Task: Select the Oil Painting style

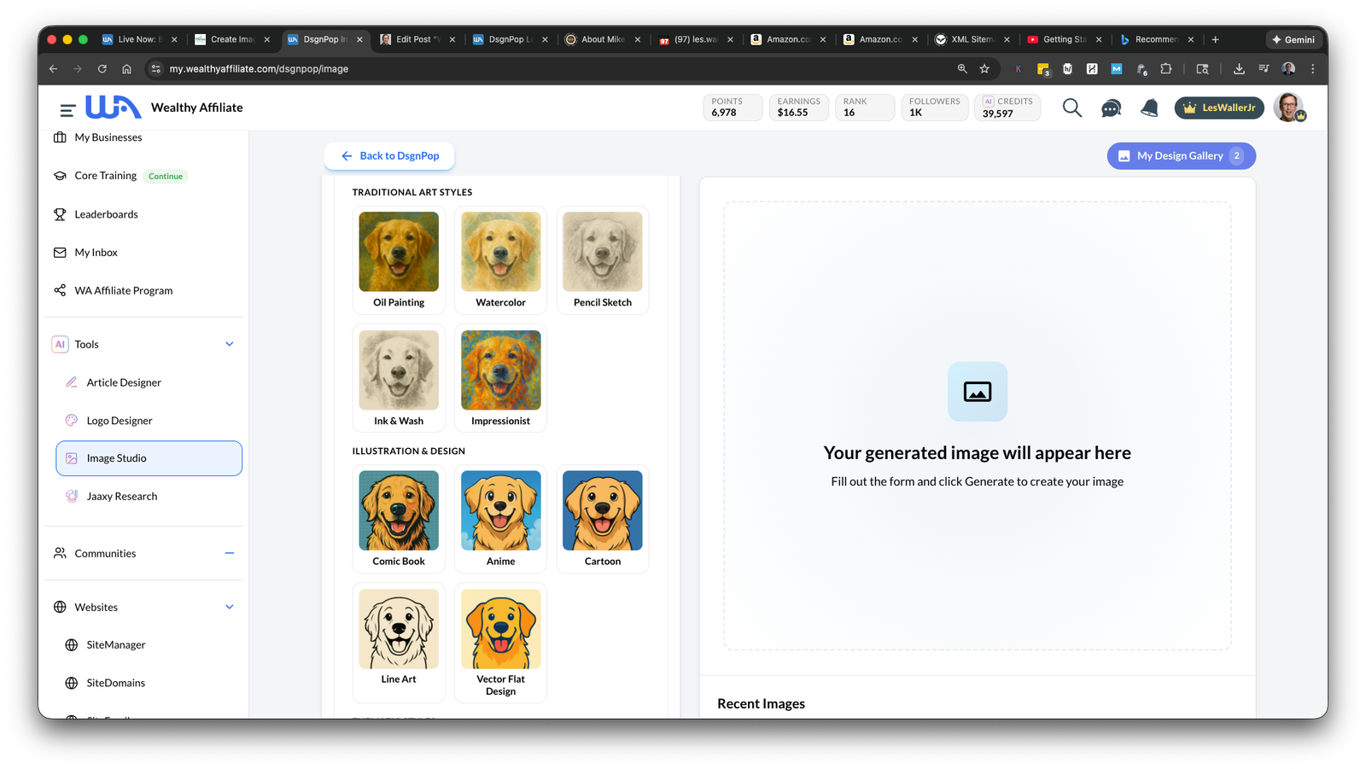Action: tap(399, 259)
